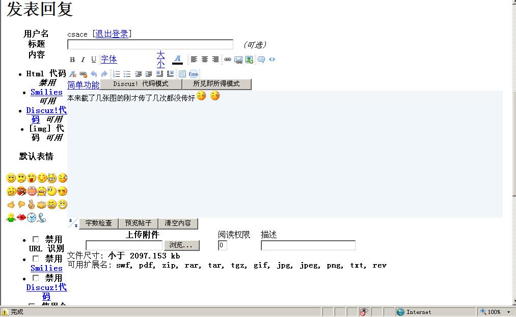Viewport: 516px width, 317px height.
Task: Focus the 阅读权限 permission field
Action: (x=223, y=245)
